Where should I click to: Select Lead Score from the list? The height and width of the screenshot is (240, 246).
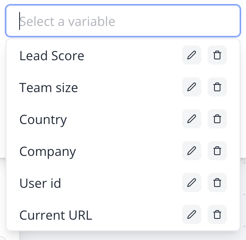(x=52, y=56)
